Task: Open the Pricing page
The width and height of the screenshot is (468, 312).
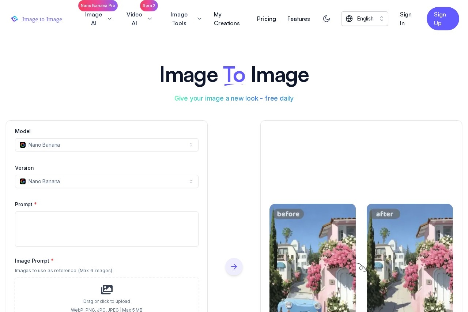Action: tap(267, 19)
